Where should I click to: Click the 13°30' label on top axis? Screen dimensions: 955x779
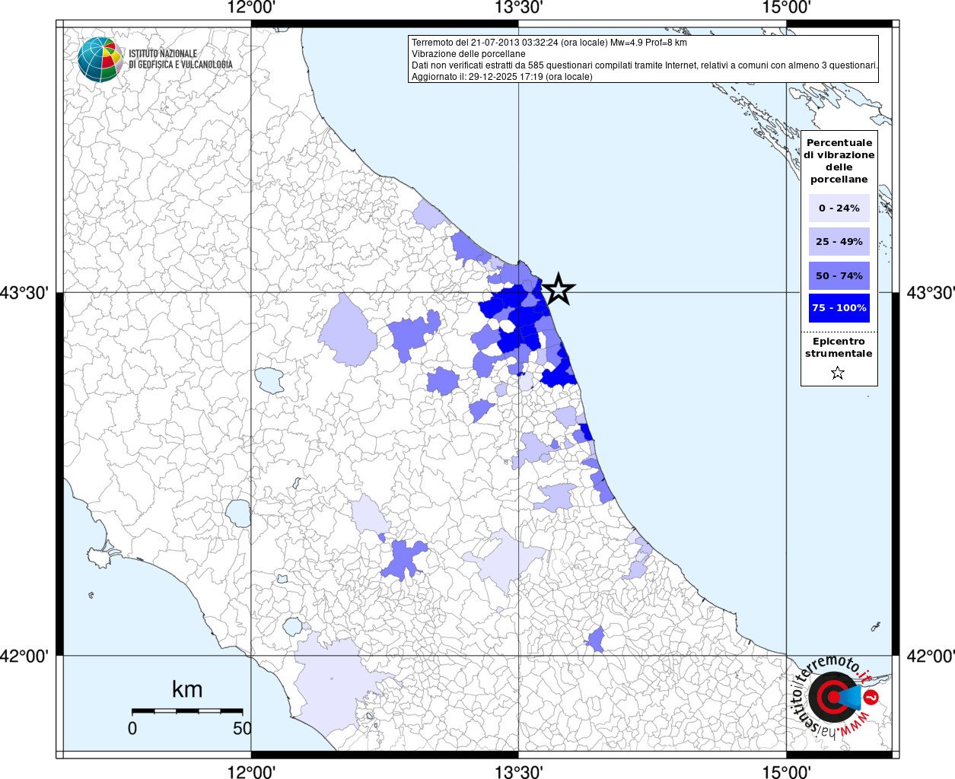(x=518, y=8)
